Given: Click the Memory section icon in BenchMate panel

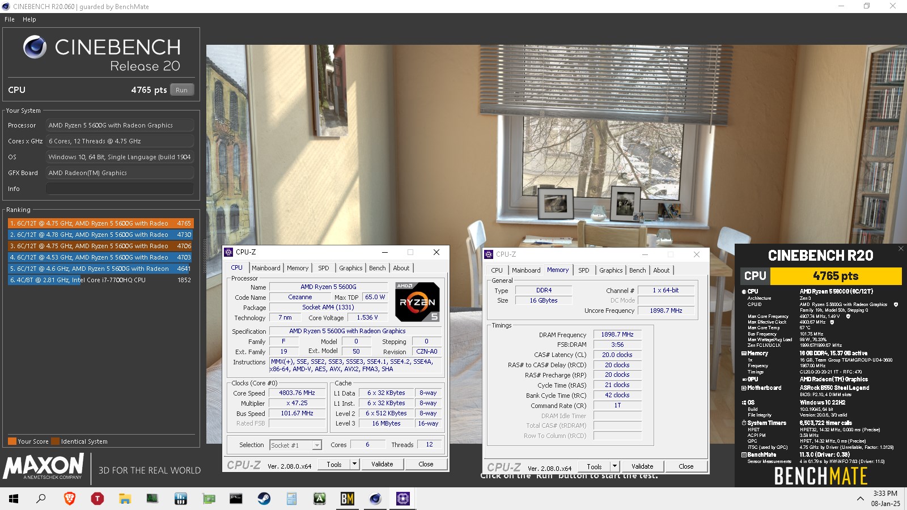Looking at the screenshot, I should tap(744, 353).
